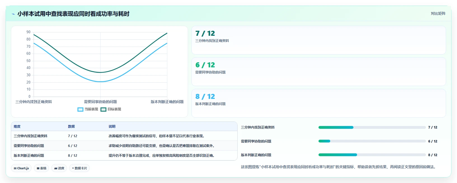Click the header icon beside the panel title
Screen dimensions: 457x183
[x=13, y=14]
